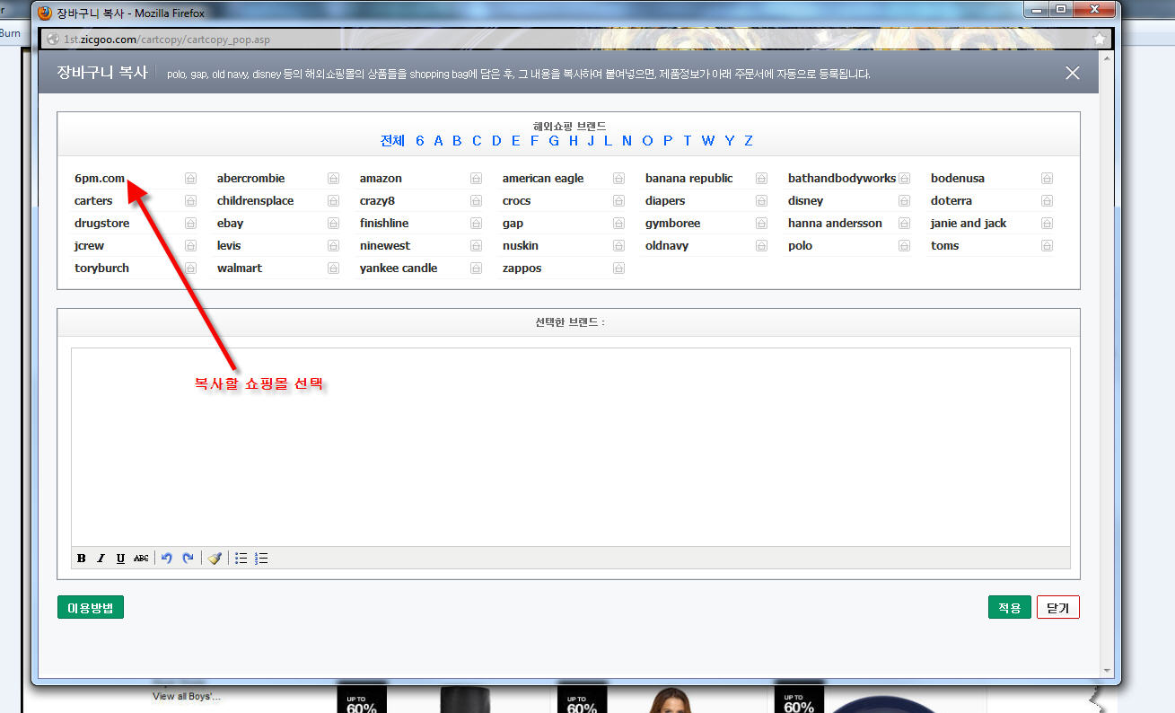Click the undo arrow in the editor toolbar
Viewport: 1175px width, 713px height.
[166, 559]
